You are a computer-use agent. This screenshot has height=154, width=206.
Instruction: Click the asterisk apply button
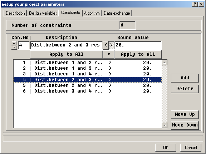[x=109, y=54]
